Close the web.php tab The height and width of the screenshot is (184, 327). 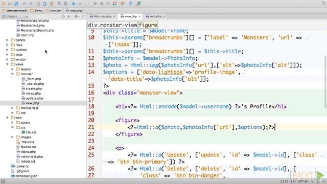[165, 16]
